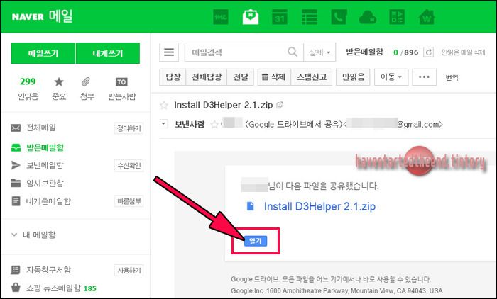The width and height of the screenshot is (497, 299).
Task: Open the Memo list icon in header
Action: [310, 17]
